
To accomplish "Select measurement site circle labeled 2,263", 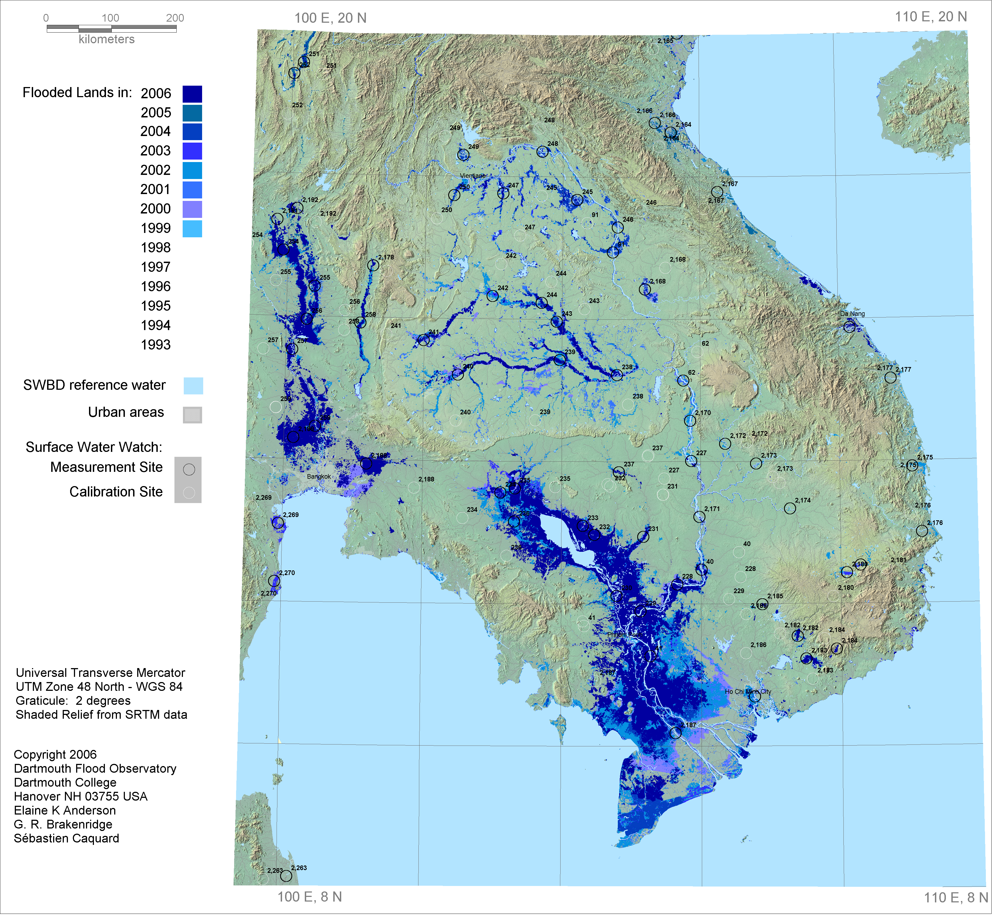I will tap(286, 876).
